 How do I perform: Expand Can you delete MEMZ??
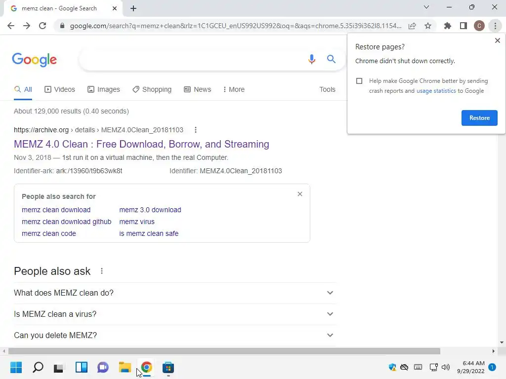(x=174, y=336)
